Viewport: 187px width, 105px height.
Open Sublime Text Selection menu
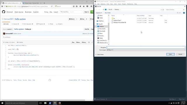click(103, 4)
